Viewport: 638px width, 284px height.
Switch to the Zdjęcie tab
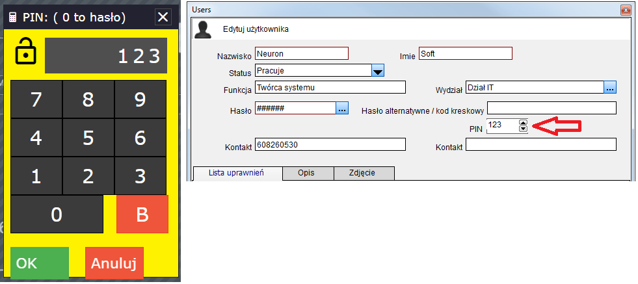[x=364, y=173]
